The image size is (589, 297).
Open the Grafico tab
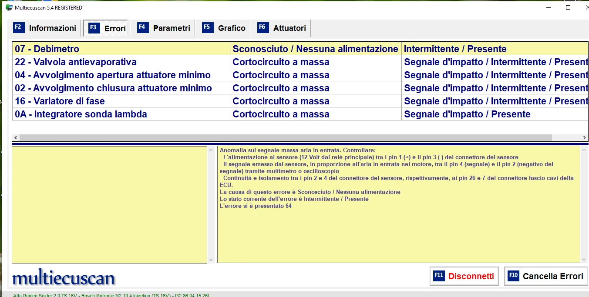point(232,28)
